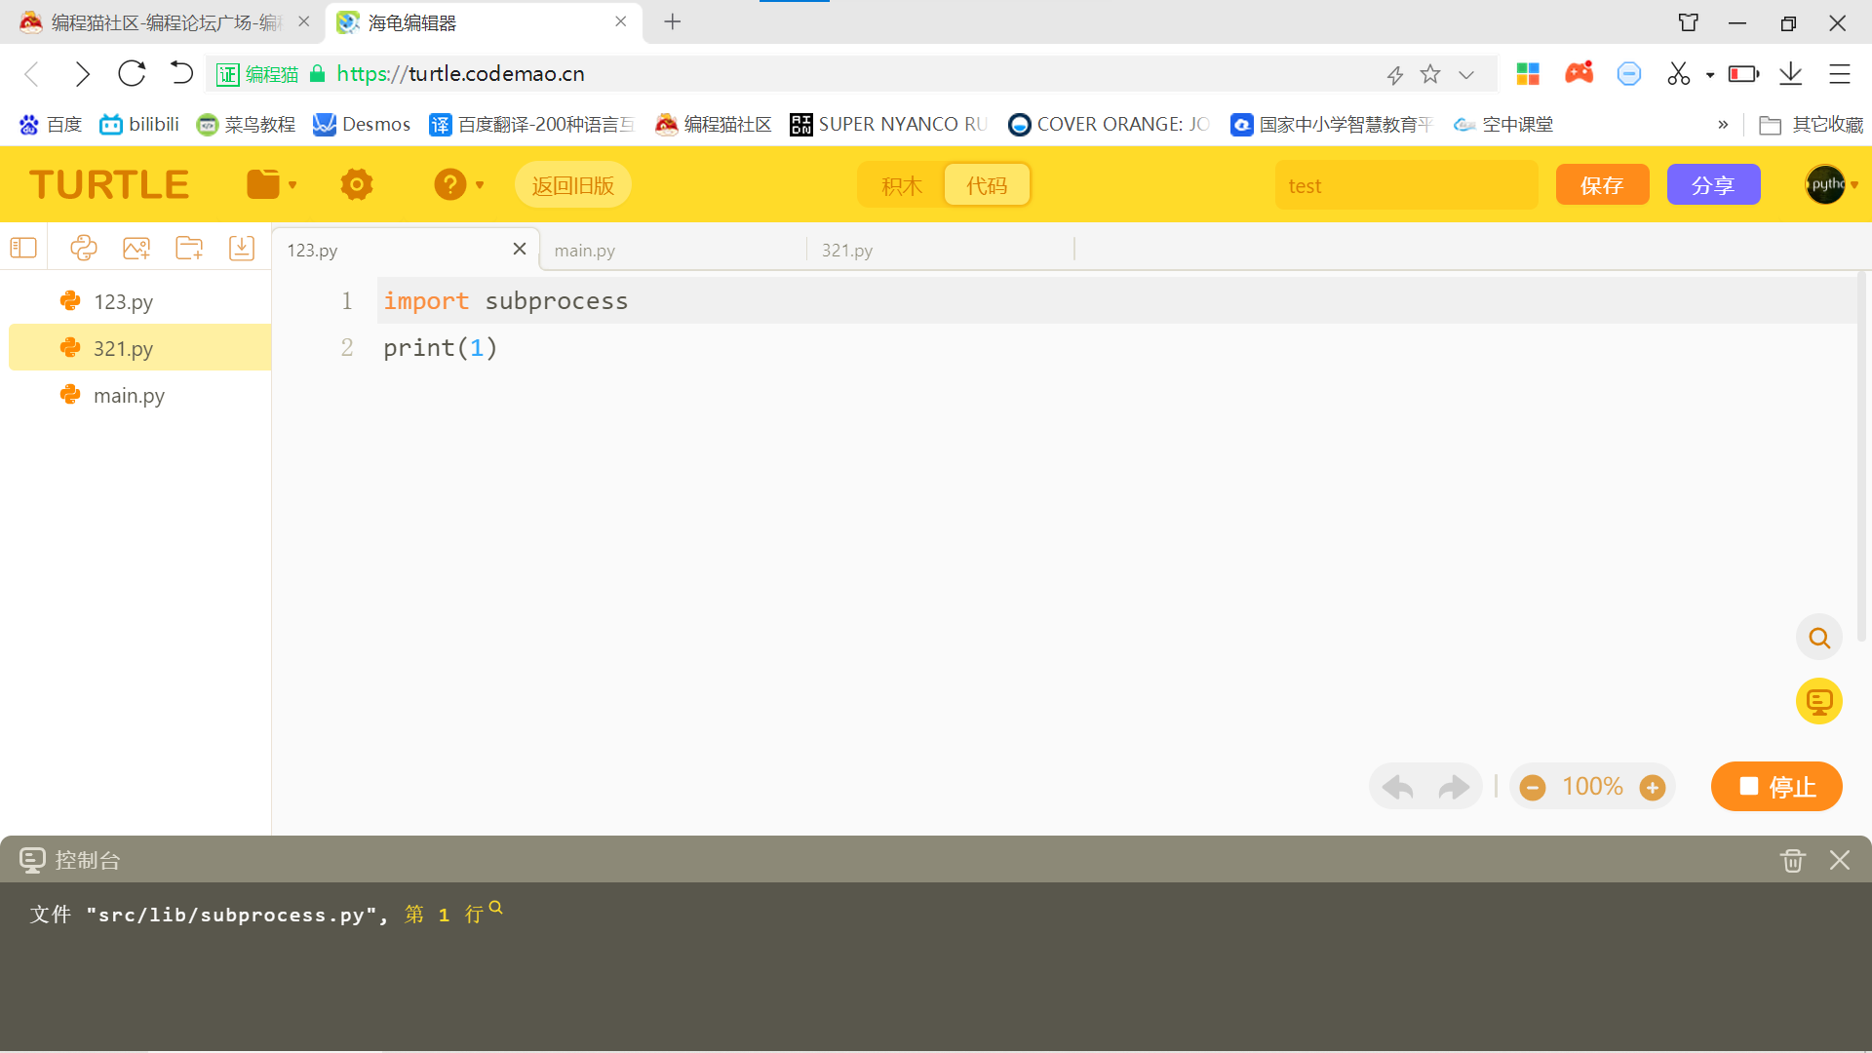Click the help question mark icon
This screenshot has width=1872, height=1053.
(x=449, y=184)
